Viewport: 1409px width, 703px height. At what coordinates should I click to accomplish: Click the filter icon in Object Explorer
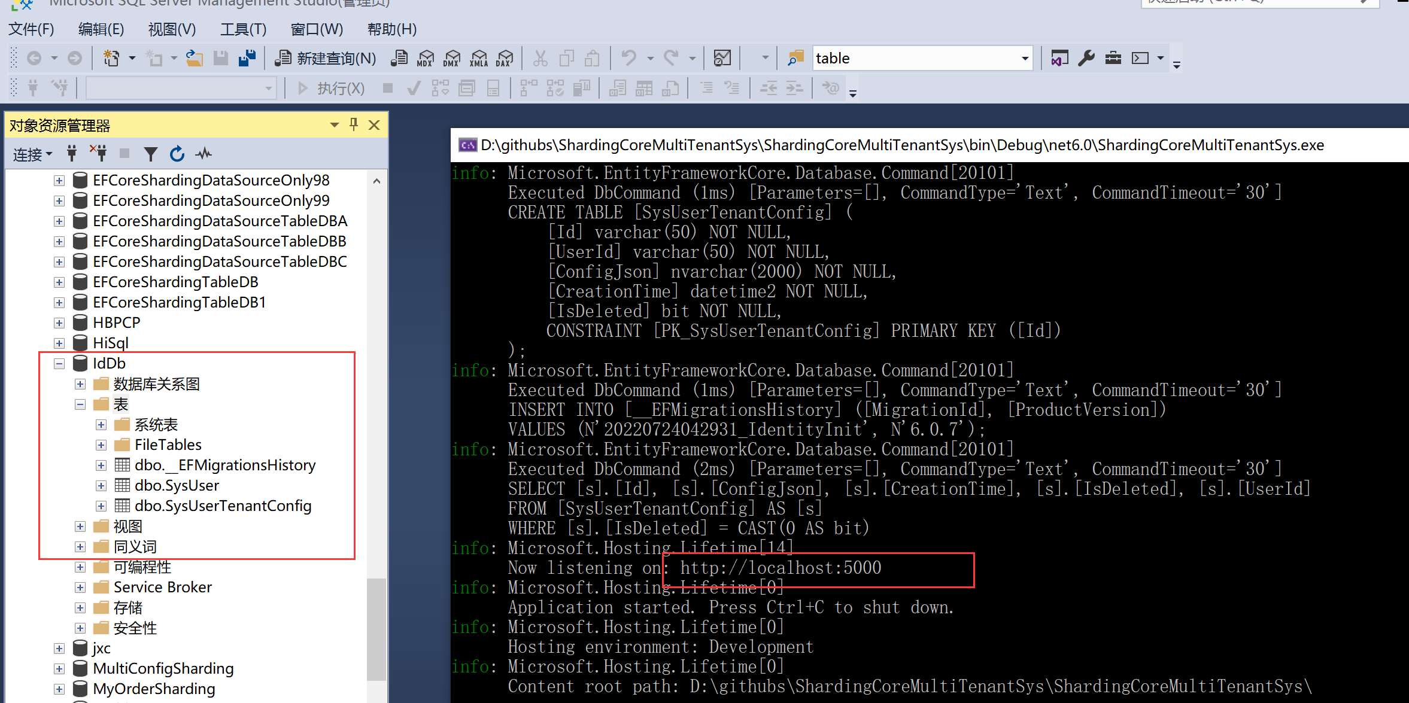[151, 154]
